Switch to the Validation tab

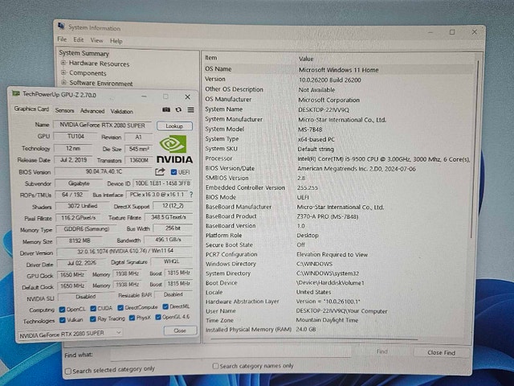[x=121, y=112]
